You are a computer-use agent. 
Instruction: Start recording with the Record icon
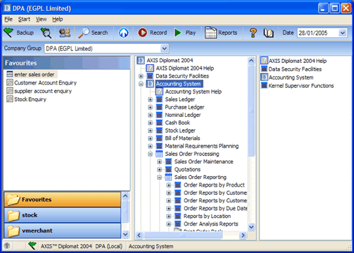tap(142, 33)
